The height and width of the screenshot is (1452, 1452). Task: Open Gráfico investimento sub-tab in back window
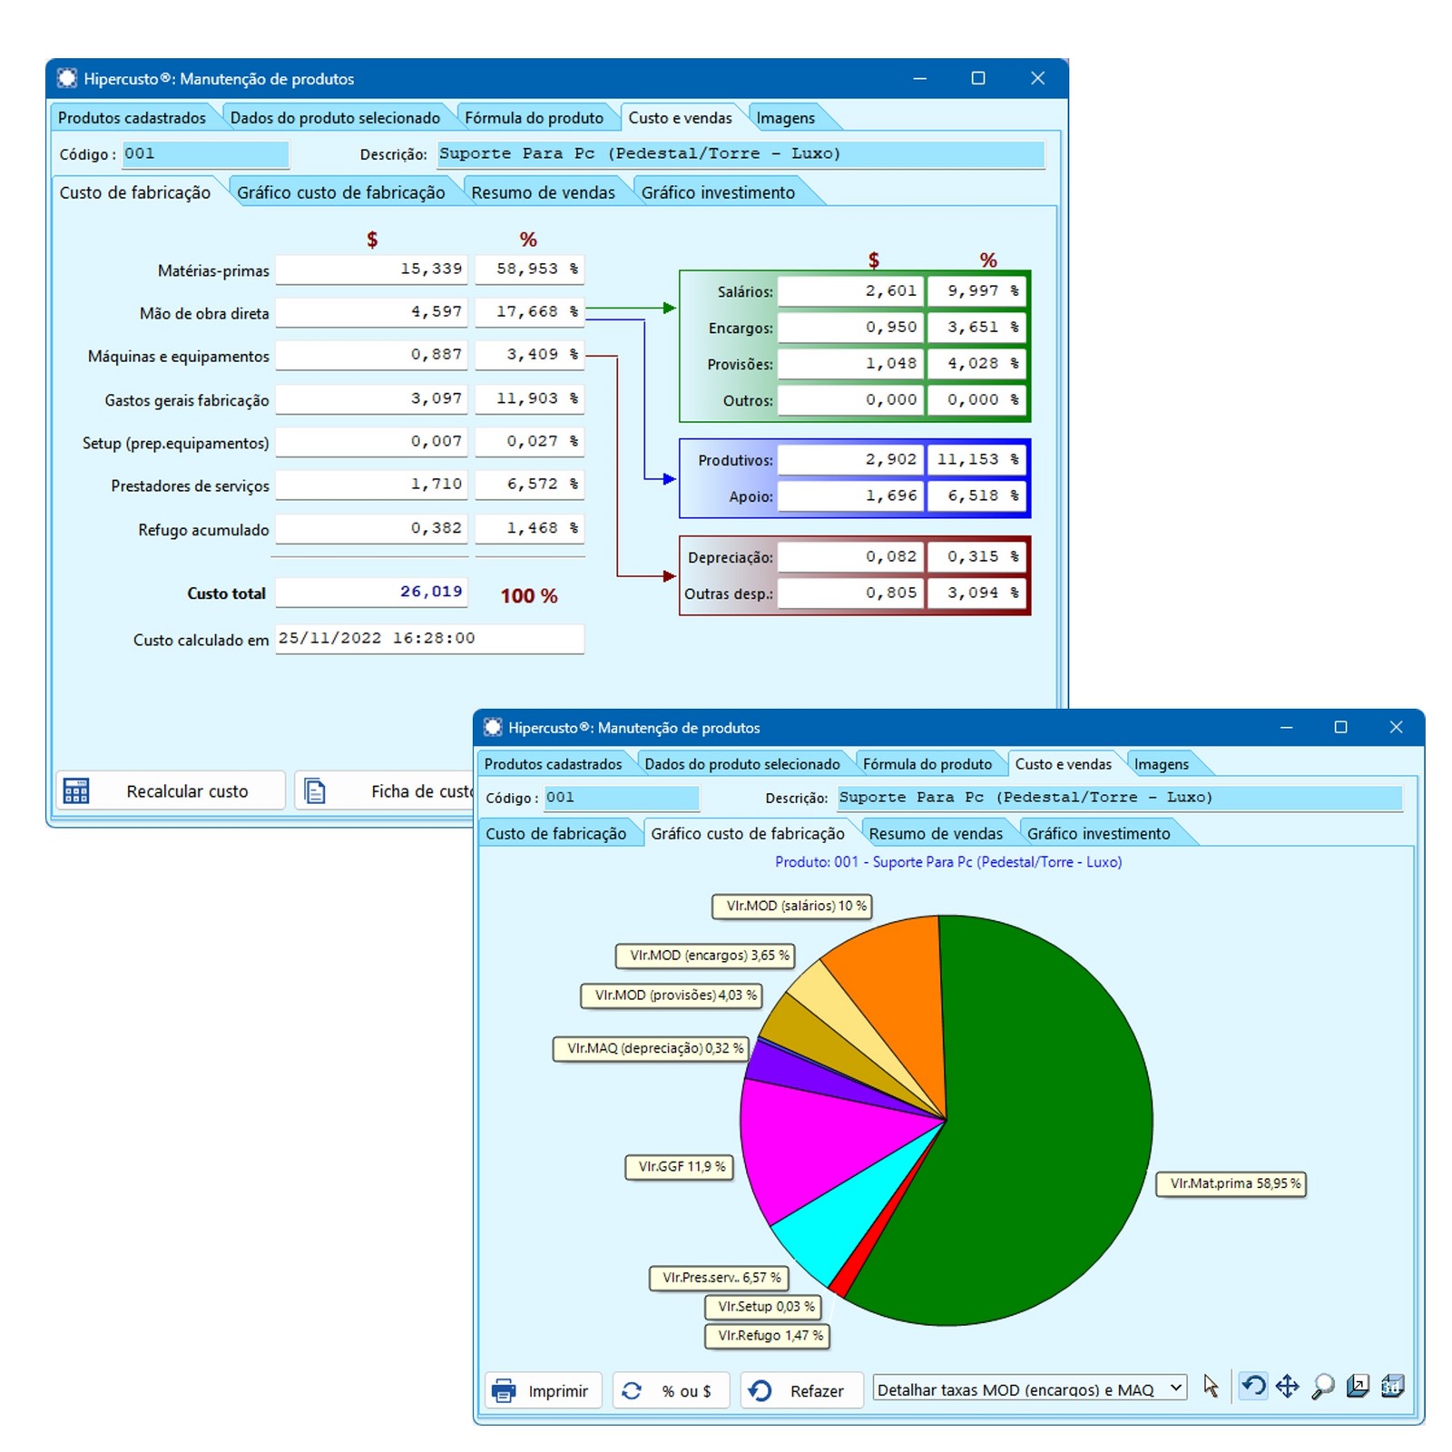718,192
